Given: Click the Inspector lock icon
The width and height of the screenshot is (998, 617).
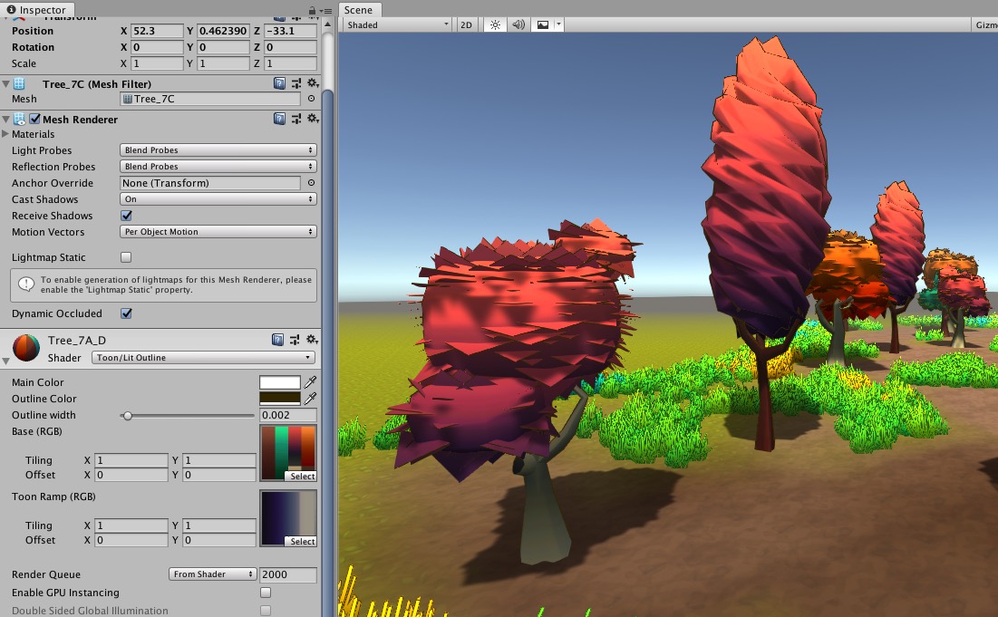Looking at the screenshot, I should pos(312,10).
